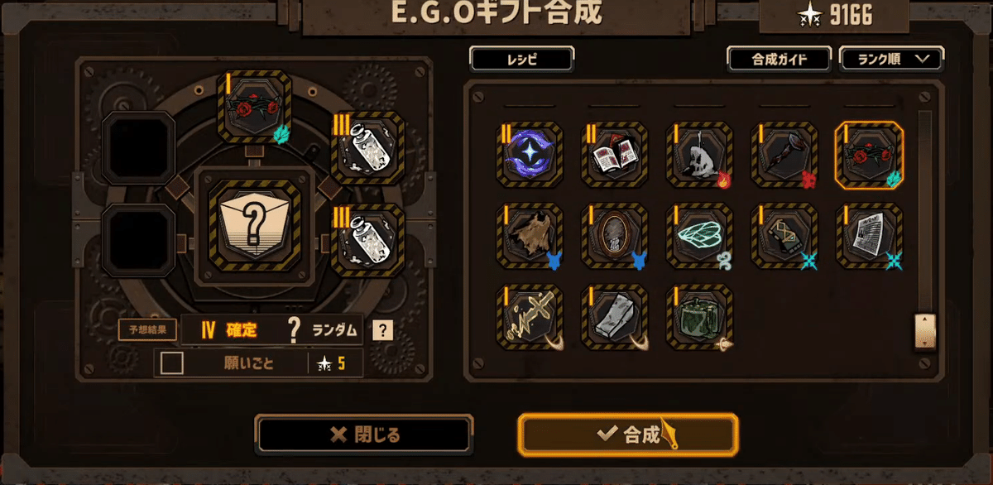Select the green wing gift icon
Screen dimensions: 993x485
click(700, 236)
